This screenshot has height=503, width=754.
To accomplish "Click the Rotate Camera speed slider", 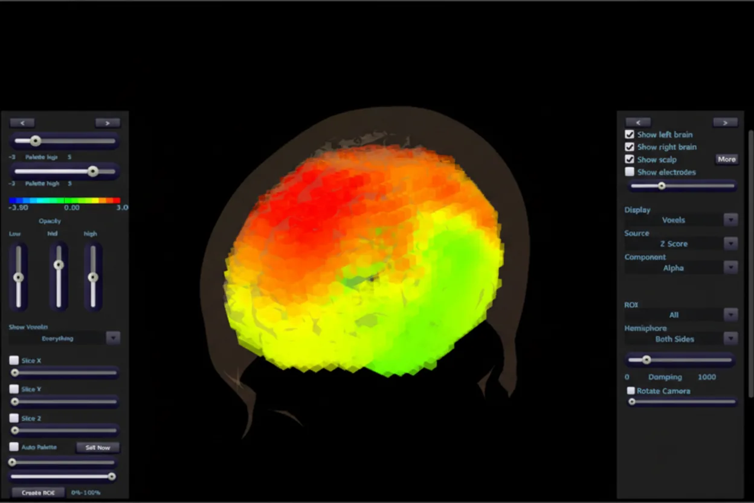I will (683, 401).
